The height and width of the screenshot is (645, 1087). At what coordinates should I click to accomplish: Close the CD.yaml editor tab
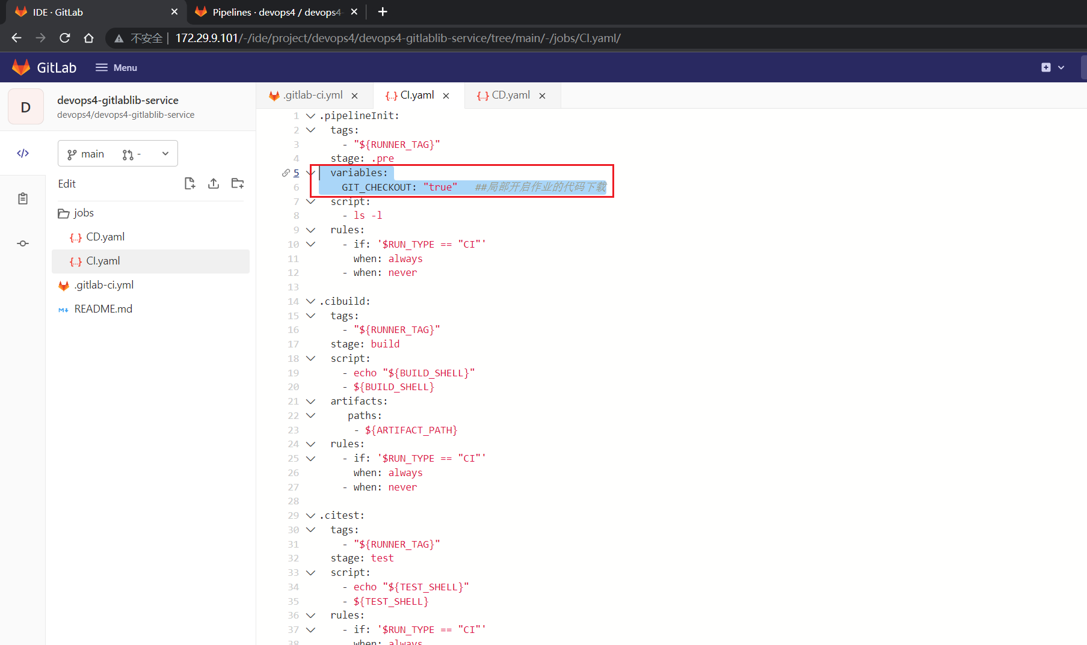(x=542, y=96)
